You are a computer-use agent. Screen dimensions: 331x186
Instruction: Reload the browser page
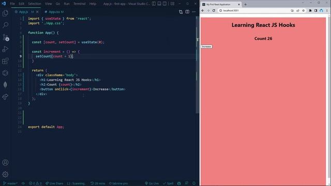[x=214, y=10]
